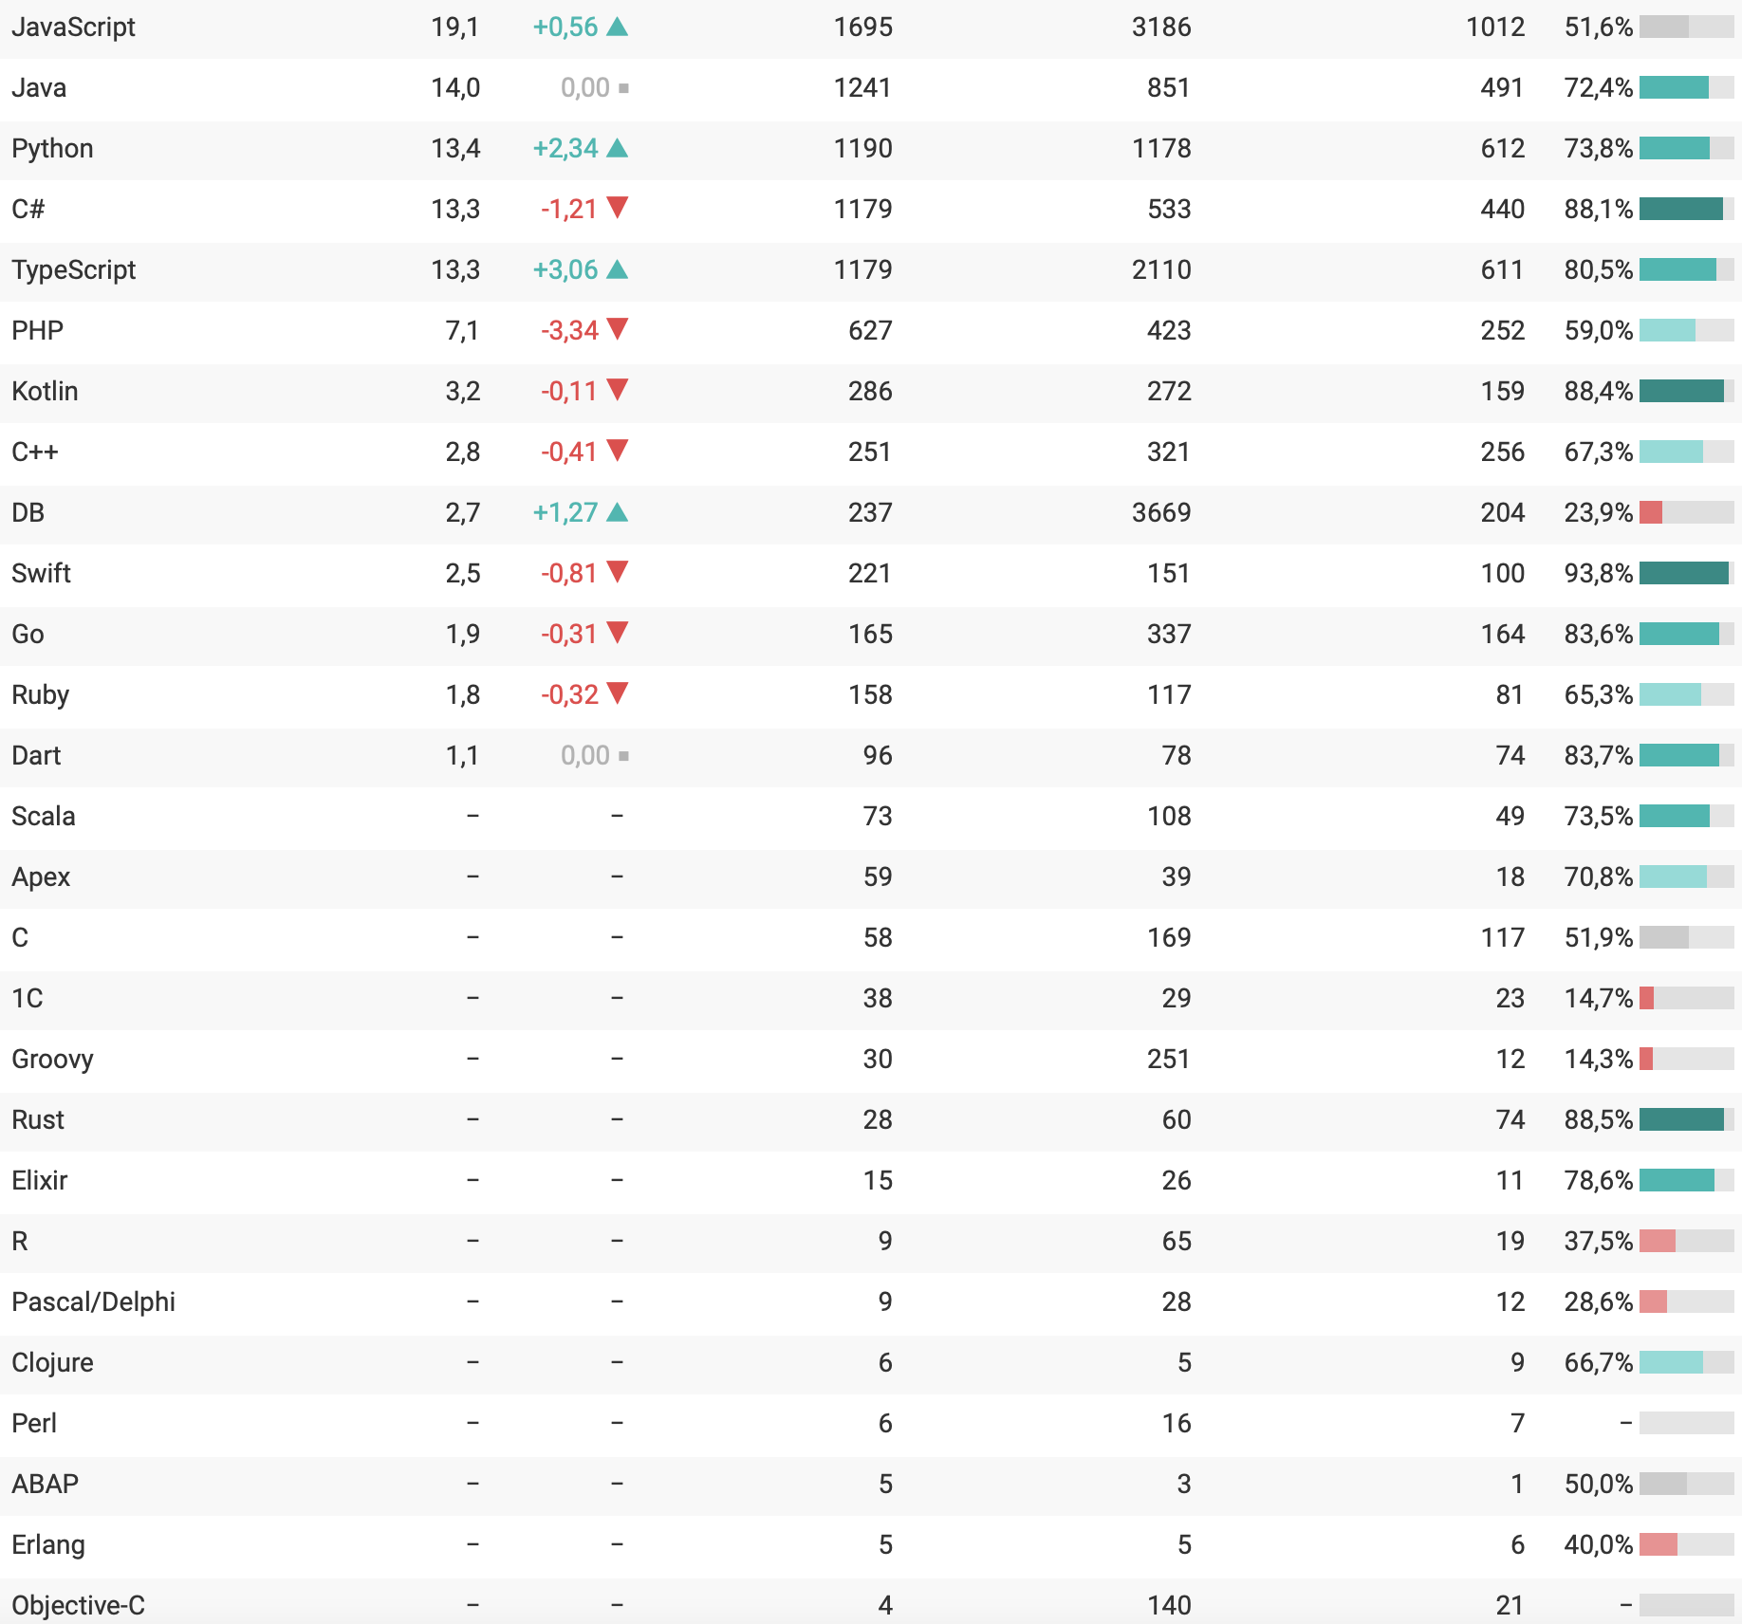Click the up arrow beside TypeScript +3,06
Viewport: 1742px width, 1624px height.
click(x=617, y=269)
